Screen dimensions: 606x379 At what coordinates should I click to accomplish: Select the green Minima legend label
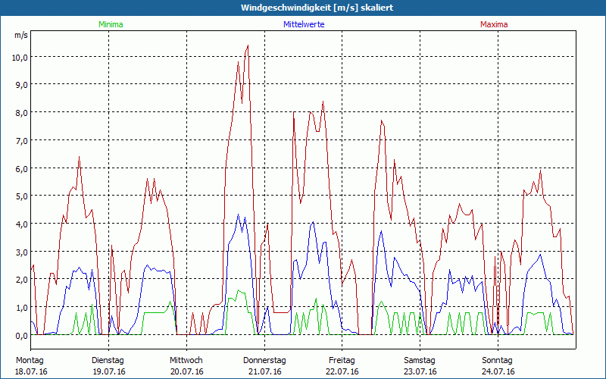point(111,24)
